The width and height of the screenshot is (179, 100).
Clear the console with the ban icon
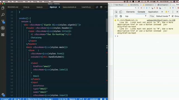[x=121, y=16]
